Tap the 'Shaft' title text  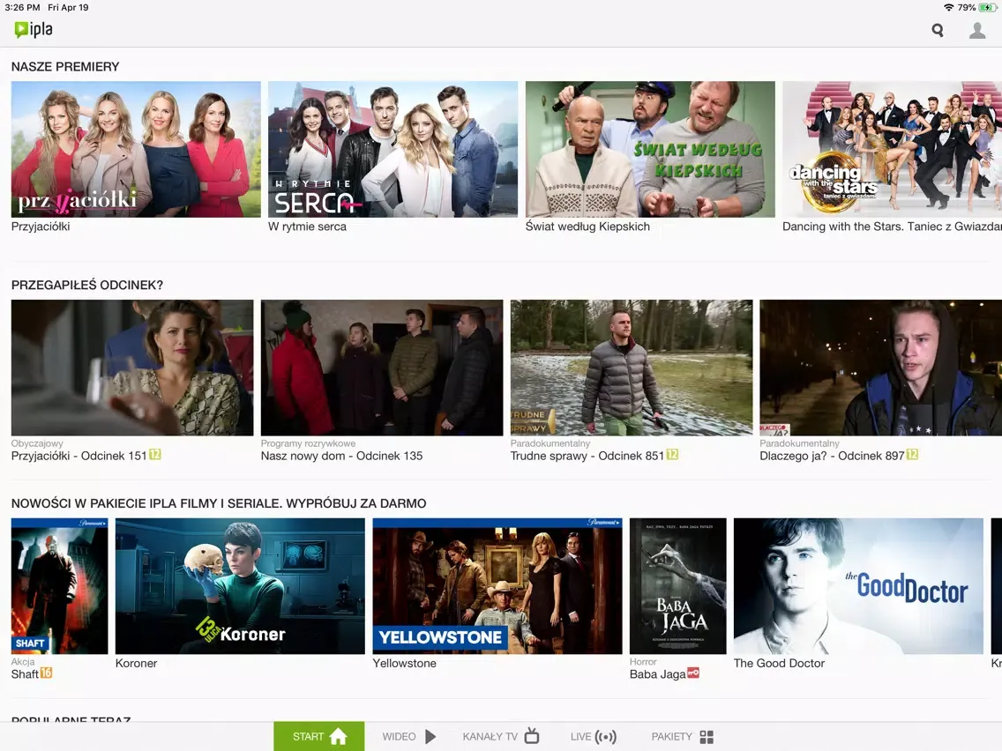[x=25, y=673]
